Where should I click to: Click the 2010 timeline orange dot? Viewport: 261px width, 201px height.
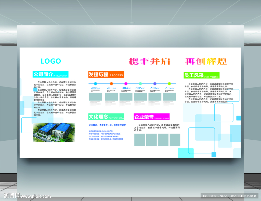[111, 83]
